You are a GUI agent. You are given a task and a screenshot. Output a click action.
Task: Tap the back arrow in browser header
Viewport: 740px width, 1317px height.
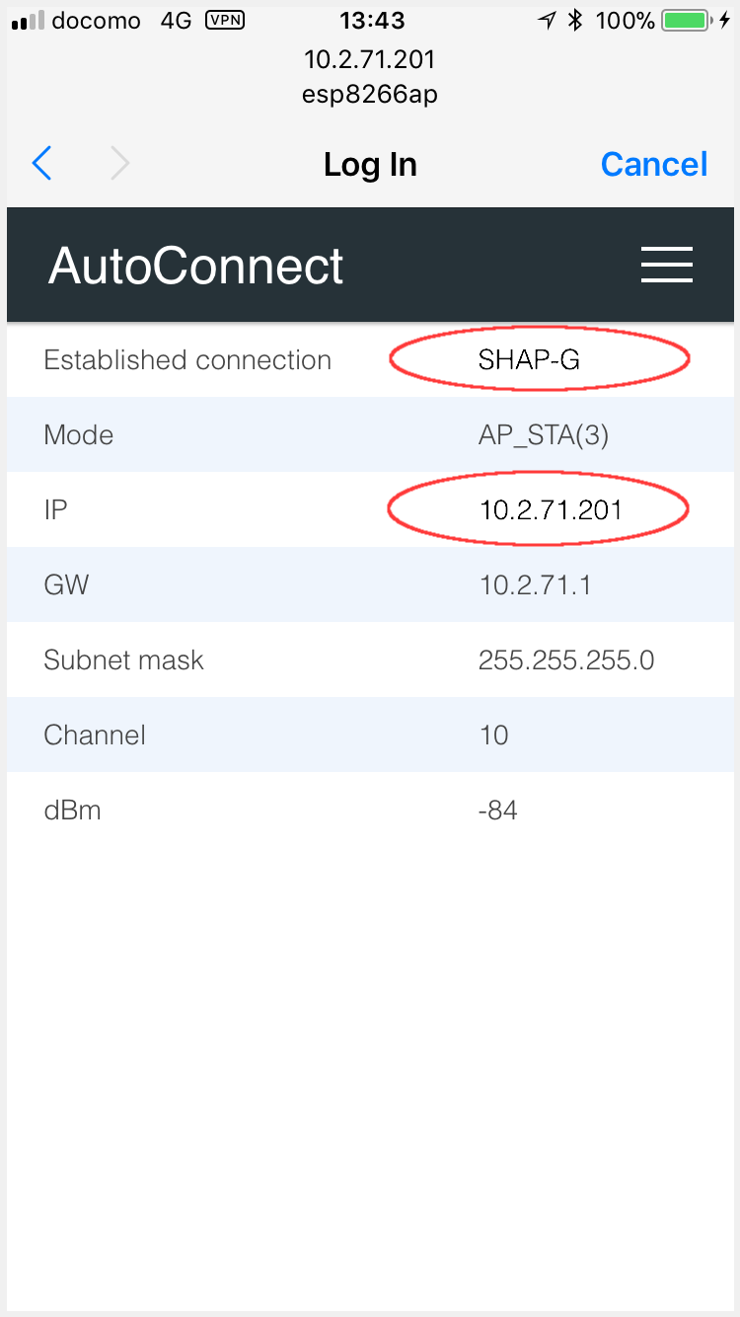click(41, 163)
